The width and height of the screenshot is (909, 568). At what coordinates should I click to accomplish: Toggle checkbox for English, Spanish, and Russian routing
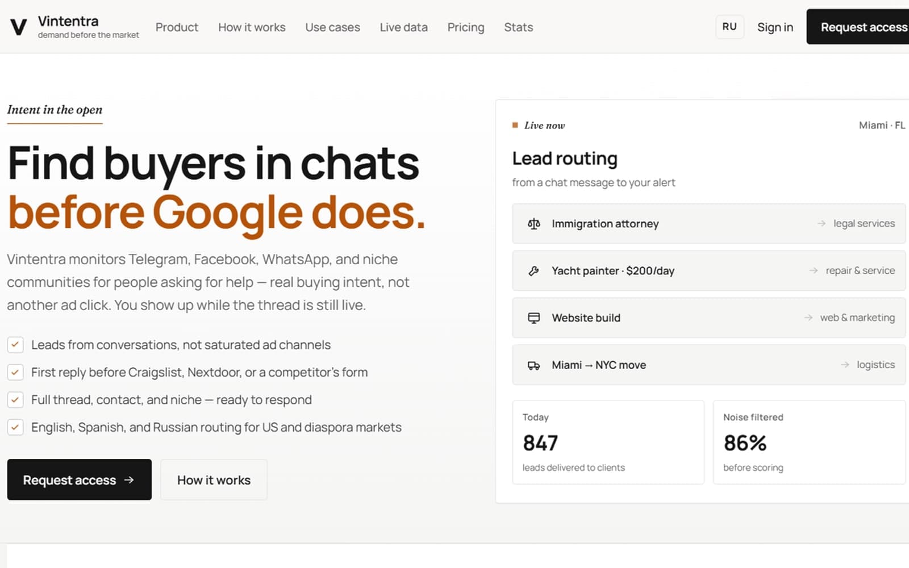coord(15,427)
